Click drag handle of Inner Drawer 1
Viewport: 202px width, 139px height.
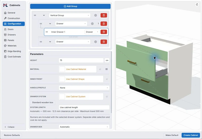(x=47, y=32)
